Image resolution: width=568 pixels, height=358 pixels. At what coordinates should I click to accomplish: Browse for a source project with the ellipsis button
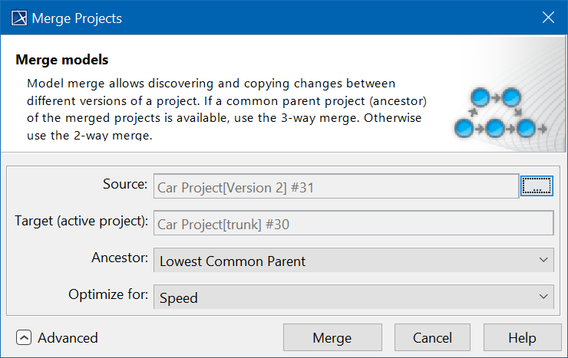click(537, 186)
